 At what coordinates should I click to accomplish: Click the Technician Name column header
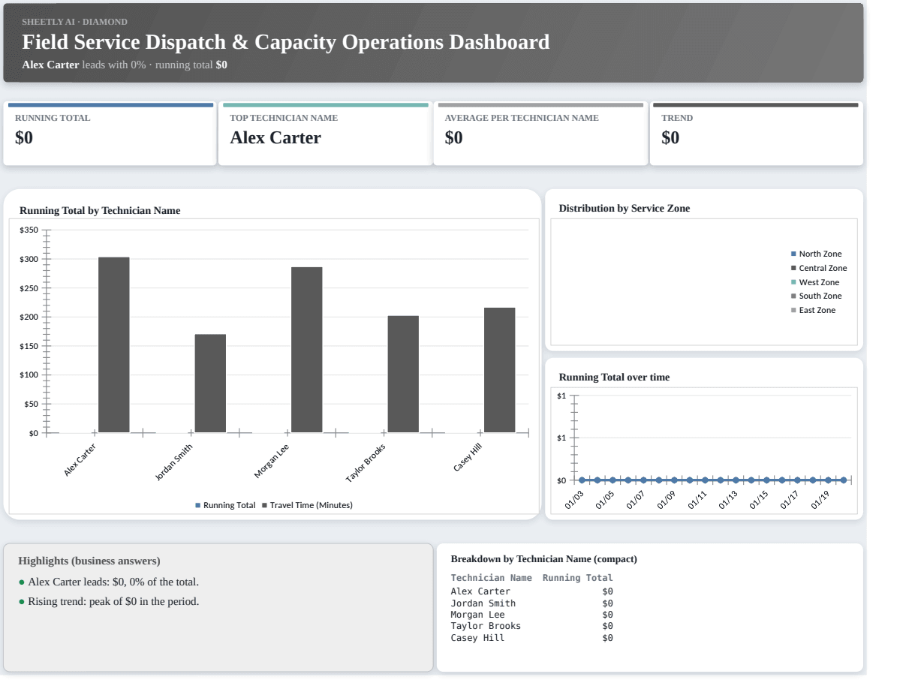[x=491, y=578]
